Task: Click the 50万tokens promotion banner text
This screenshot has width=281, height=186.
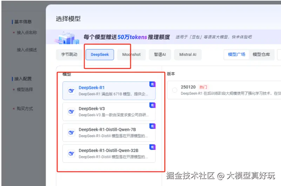Action: point(127,37)
